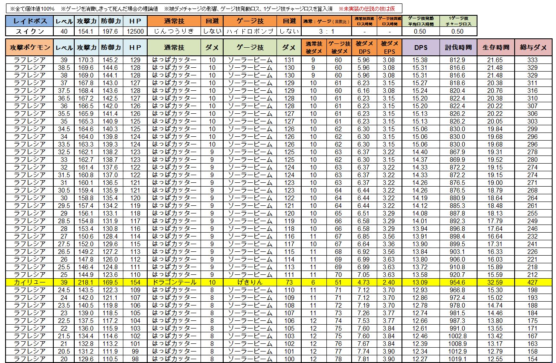This screenshot has width=556, height=363.
Task: Click the boss move じんつうりき cell
Action: (174, 32)
